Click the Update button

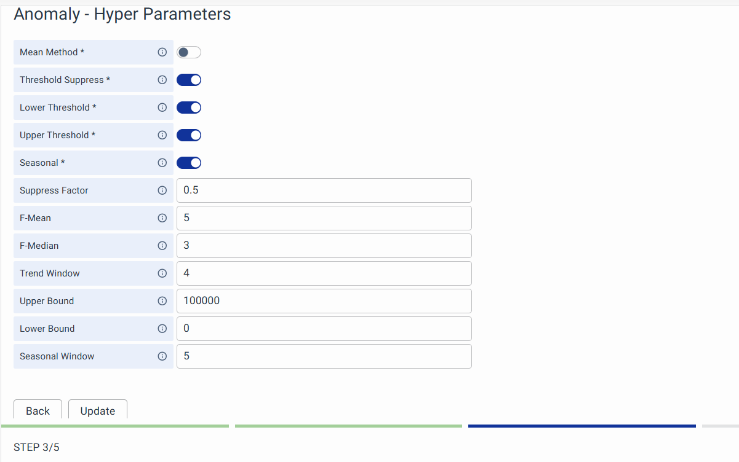point(98,410)
